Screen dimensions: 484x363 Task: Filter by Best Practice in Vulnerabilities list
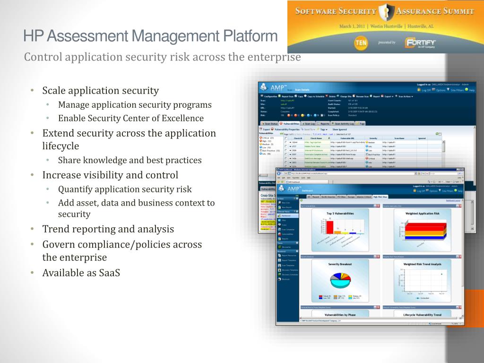(270, 151)
